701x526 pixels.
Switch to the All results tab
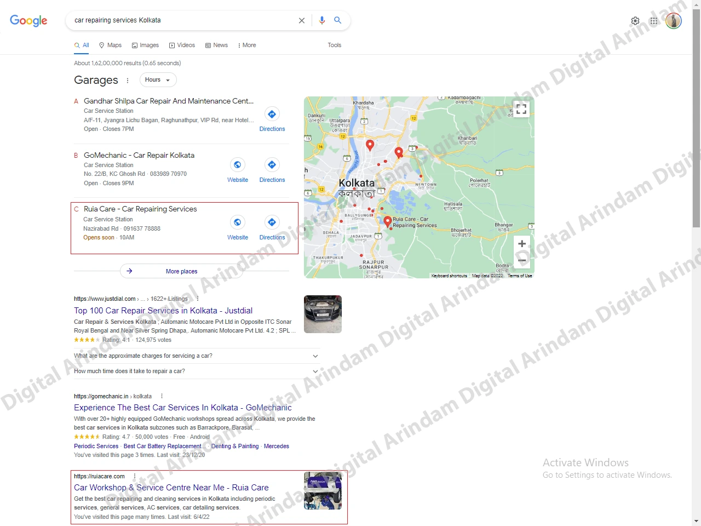click(x=82, y=45)
